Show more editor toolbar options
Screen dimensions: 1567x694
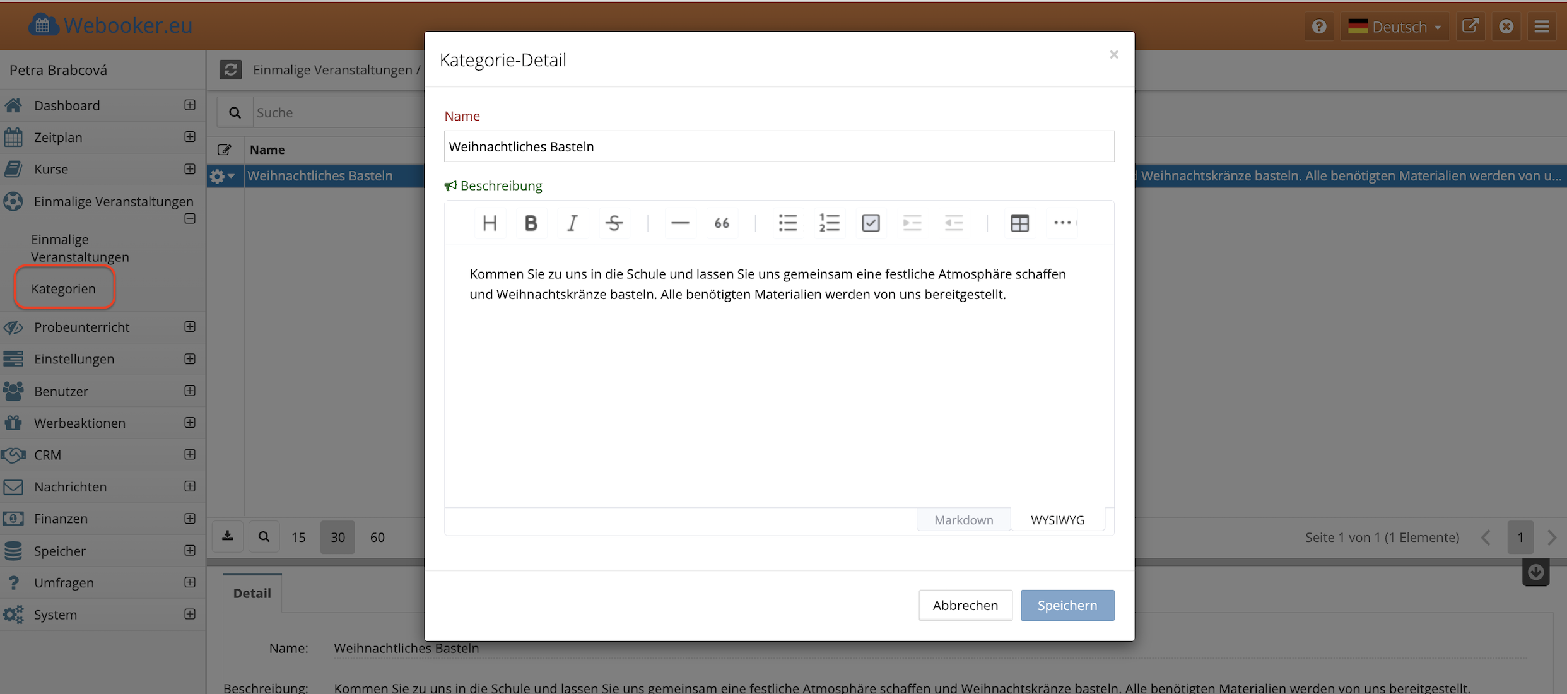coord(1062,223)
